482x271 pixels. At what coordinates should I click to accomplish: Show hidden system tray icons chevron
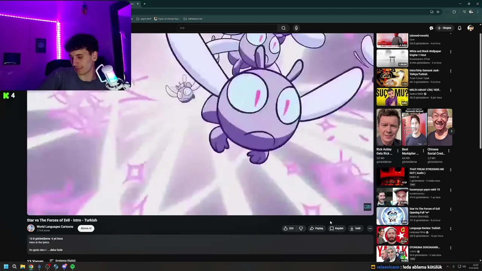click(x=447, y=266)
